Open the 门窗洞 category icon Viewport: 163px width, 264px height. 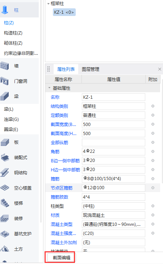[x=5, y=81]
